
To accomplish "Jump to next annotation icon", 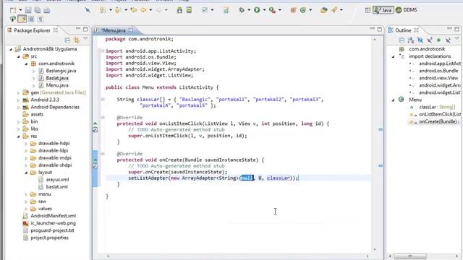I will coord(103,10).
